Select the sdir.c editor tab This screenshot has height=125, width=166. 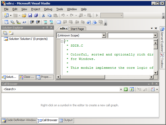pyautogui.click(x=64, y=28)
